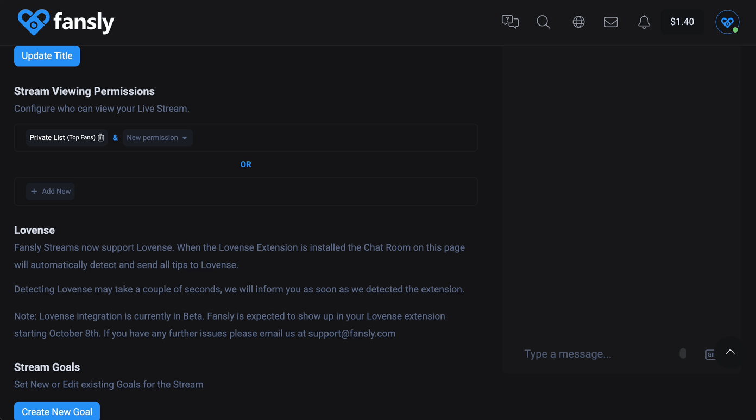The image size is (756, 420).
Task: Open notifications bell
Action: 644,22
